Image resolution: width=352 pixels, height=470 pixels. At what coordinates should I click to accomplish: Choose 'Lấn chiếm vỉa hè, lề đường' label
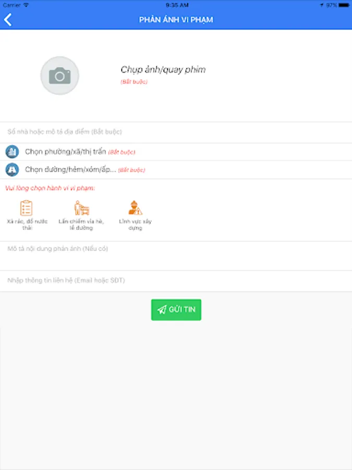(81, 225)
